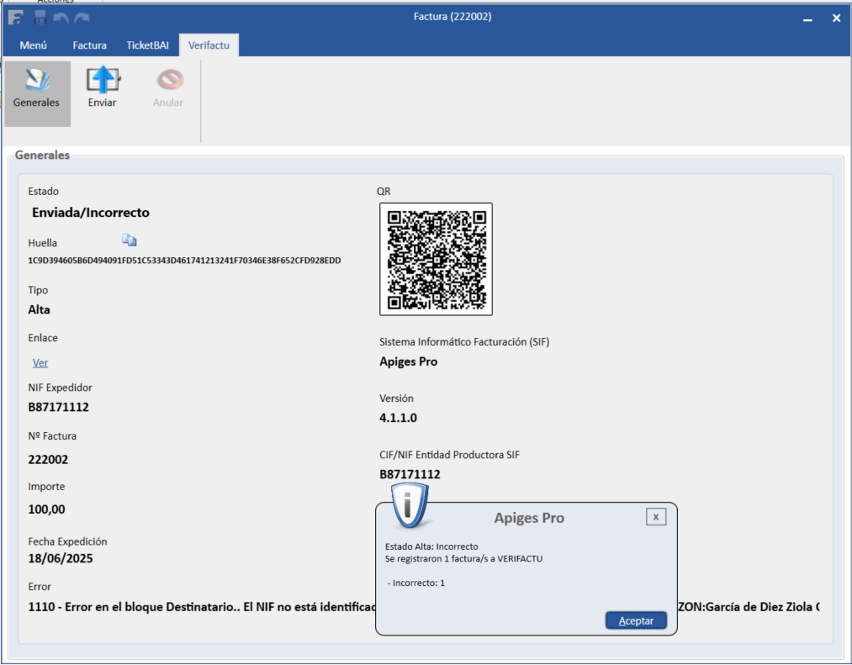Click the Importe value 100,00
Viewport: 852px width, 665px height.
click(47, 509)
